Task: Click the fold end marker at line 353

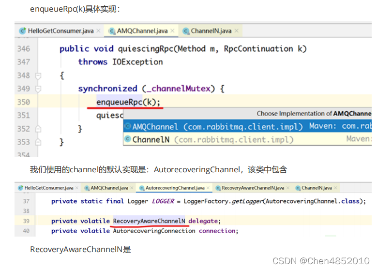Action: [38, 142]
